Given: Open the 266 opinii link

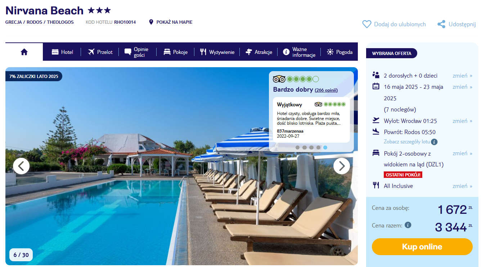Looking at the screenshot, I should pyautogui.click(x=326, y=90).
